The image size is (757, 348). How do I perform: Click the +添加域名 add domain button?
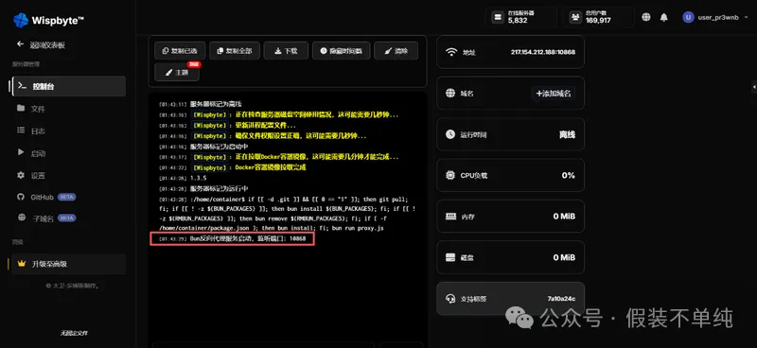coord(554,94)
